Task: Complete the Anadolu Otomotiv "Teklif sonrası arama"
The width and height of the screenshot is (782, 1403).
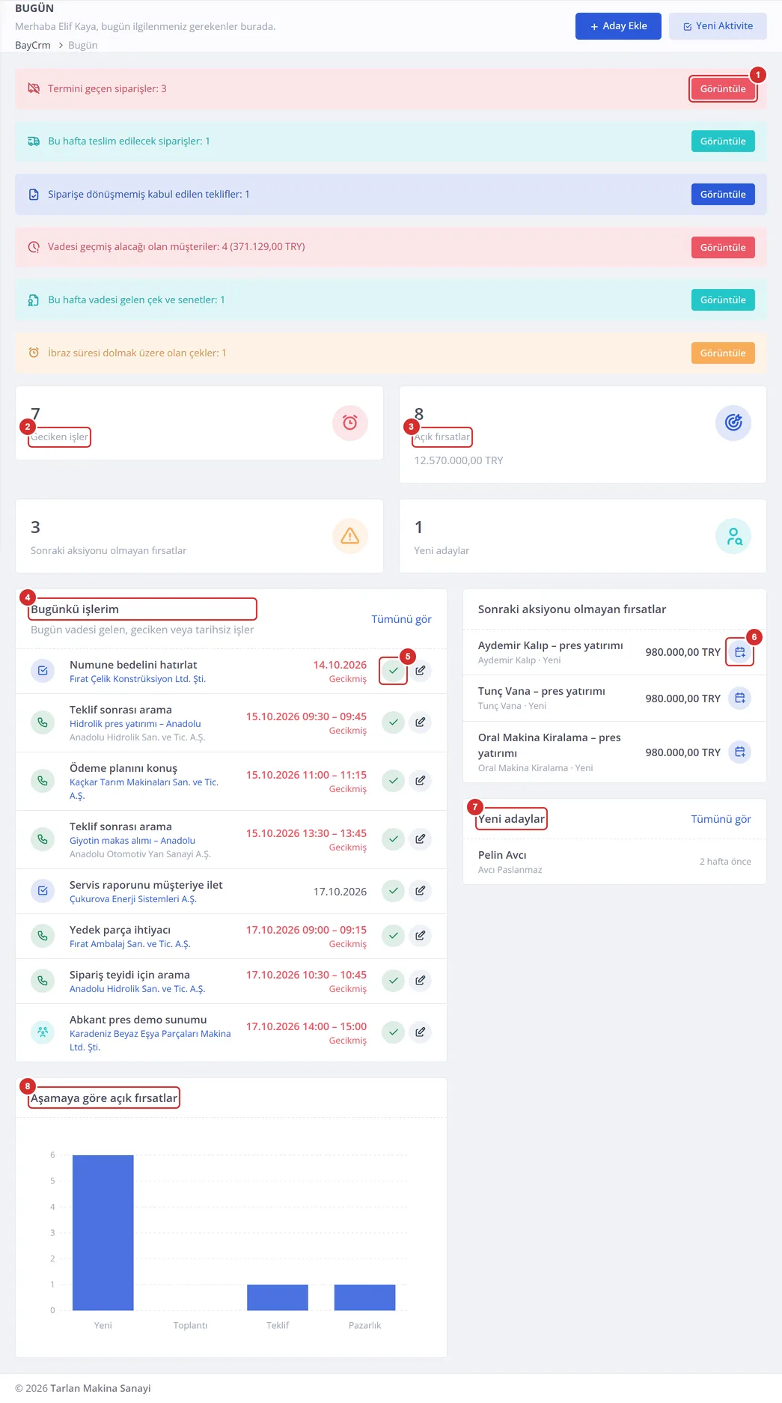Action: [393, 839]
